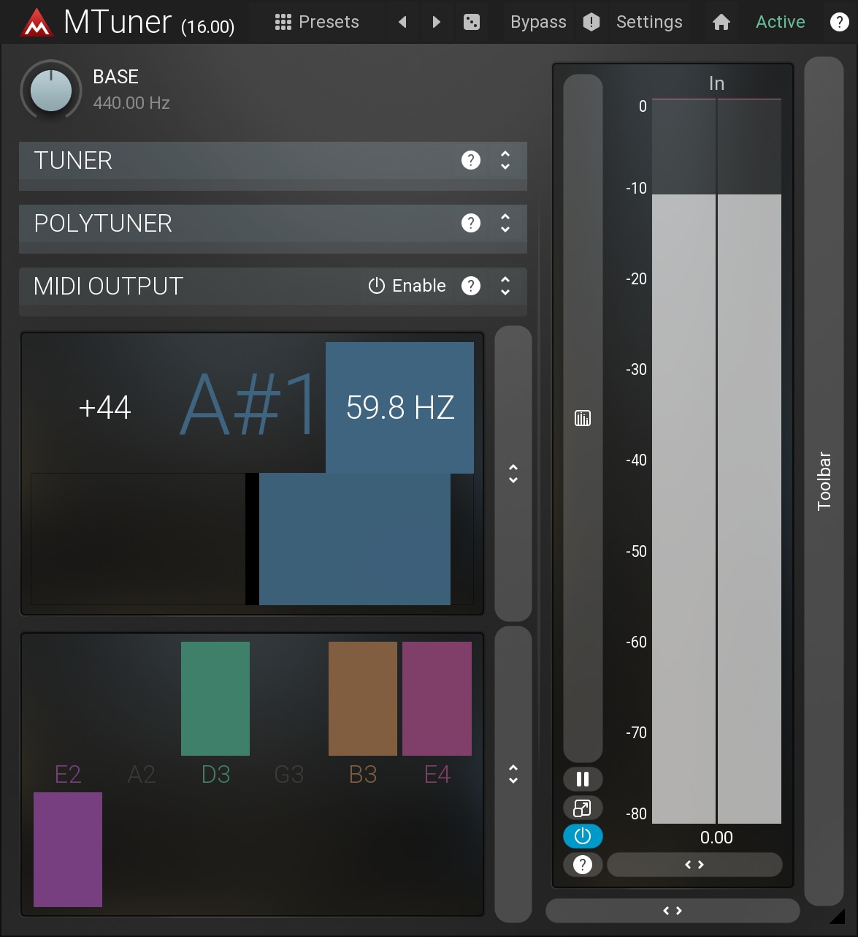Click the Active license label
Viewport: 858px width, 937px height.
(x=780, y=22)
